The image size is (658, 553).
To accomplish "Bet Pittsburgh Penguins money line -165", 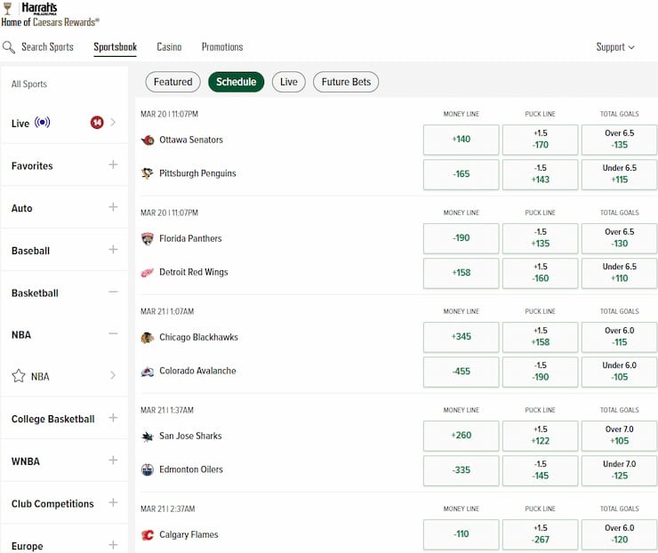I will (x=461, y=174).
